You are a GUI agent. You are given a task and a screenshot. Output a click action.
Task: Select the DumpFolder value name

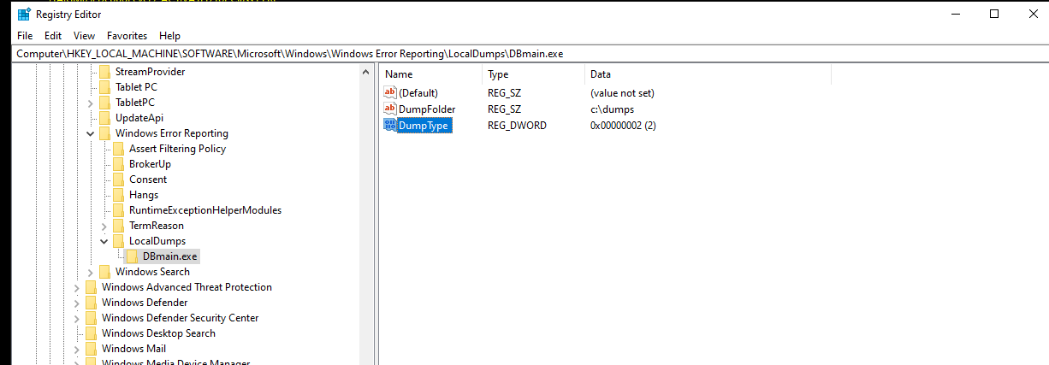pos(427,109)
